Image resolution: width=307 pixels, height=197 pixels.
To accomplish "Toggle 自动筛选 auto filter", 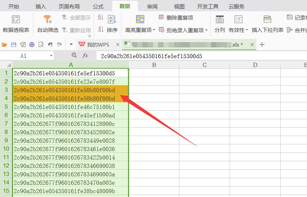I will tap(48, 24).
